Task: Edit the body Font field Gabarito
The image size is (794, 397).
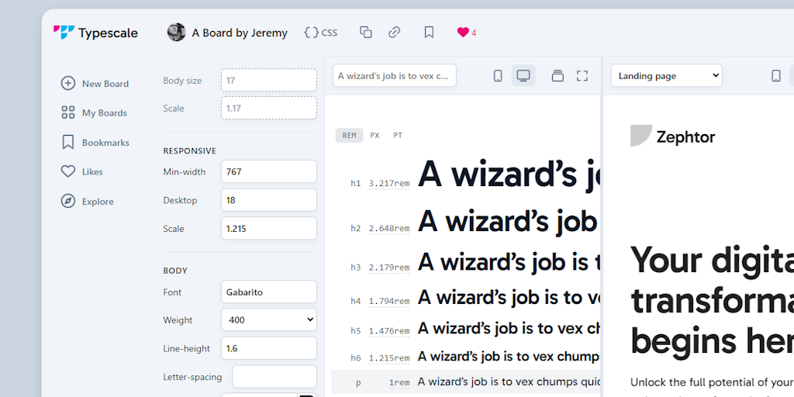Action: tap(269, 292)
